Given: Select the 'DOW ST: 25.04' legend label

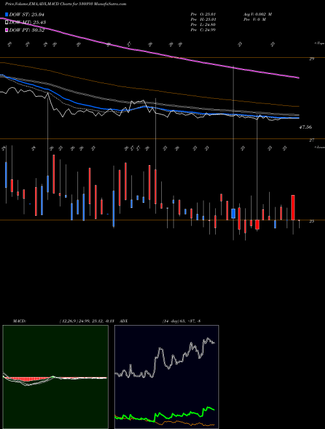Looking at the screenshot, I should (27, 14).
